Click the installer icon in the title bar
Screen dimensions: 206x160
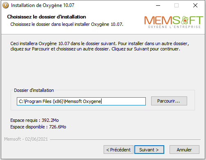tap(5, 5)
